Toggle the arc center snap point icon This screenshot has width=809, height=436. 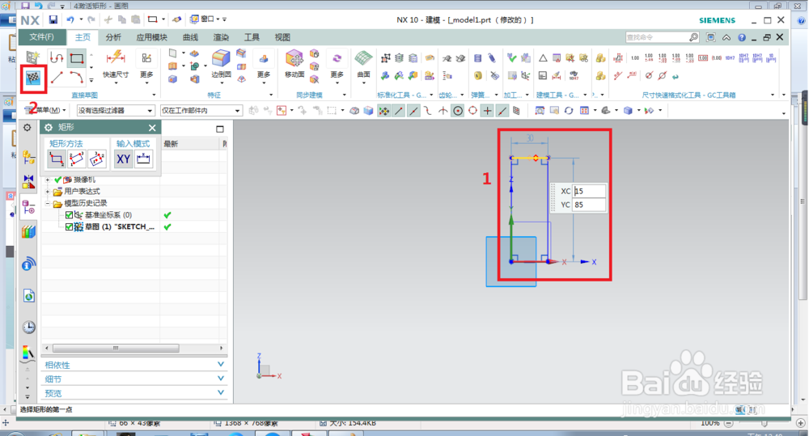pyautogui.click(x=458, y=111)
